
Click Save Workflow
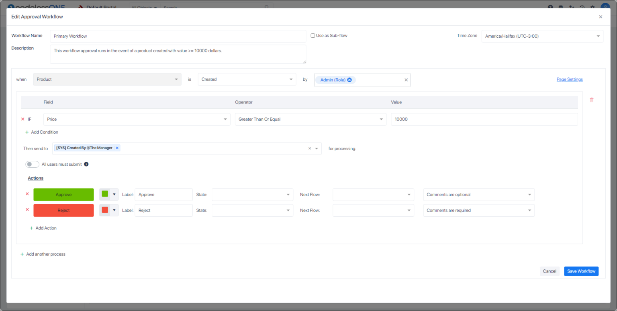pos(581,271)
